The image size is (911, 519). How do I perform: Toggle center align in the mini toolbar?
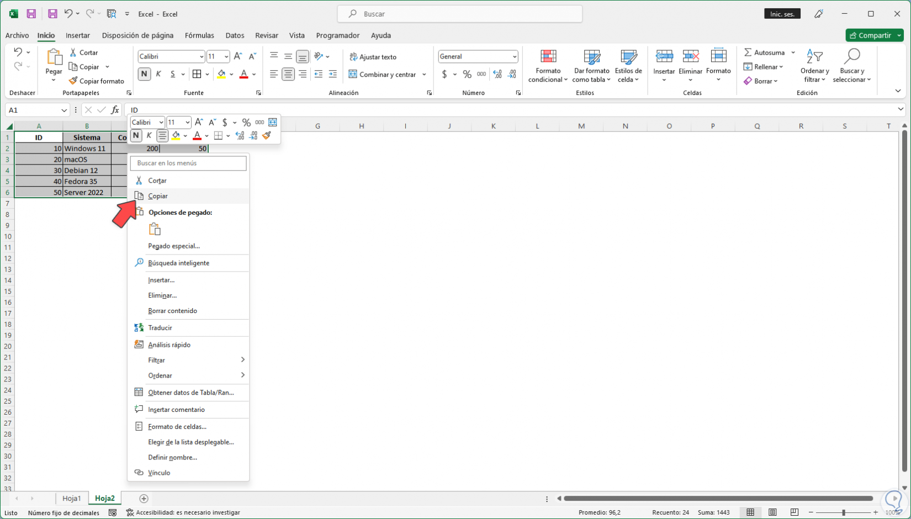pyautogui.click(x=162, y=135)
